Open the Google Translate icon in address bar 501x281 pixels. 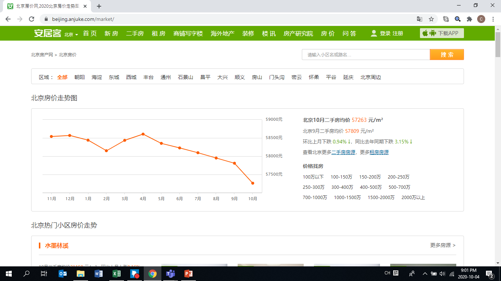pos(419,19)
